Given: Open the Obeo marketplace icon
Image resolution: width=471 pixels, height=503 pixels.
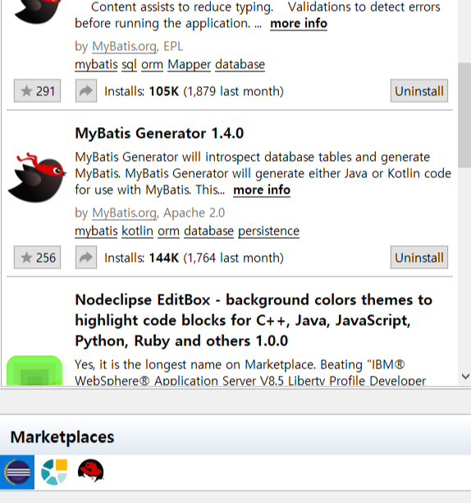Looking at the screenshot, I should coord(54,472).
